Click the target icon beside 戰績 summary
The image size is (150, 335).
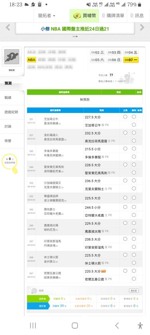[34, 291]
